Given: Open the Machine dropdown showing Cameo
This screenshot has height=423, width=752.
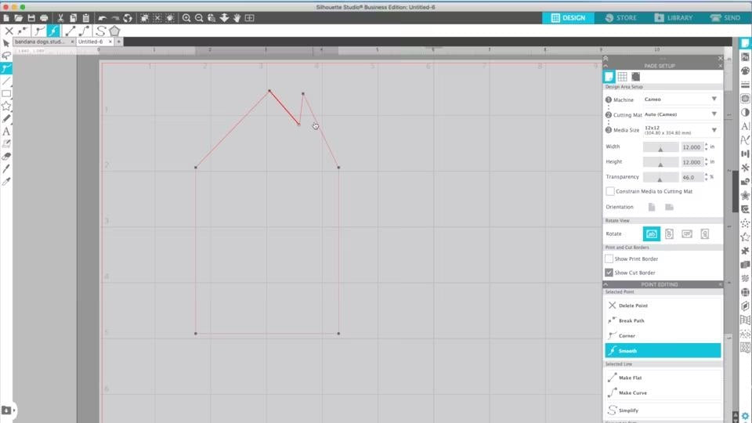Looking at the screenshot, I should click(x=681, y=99).
